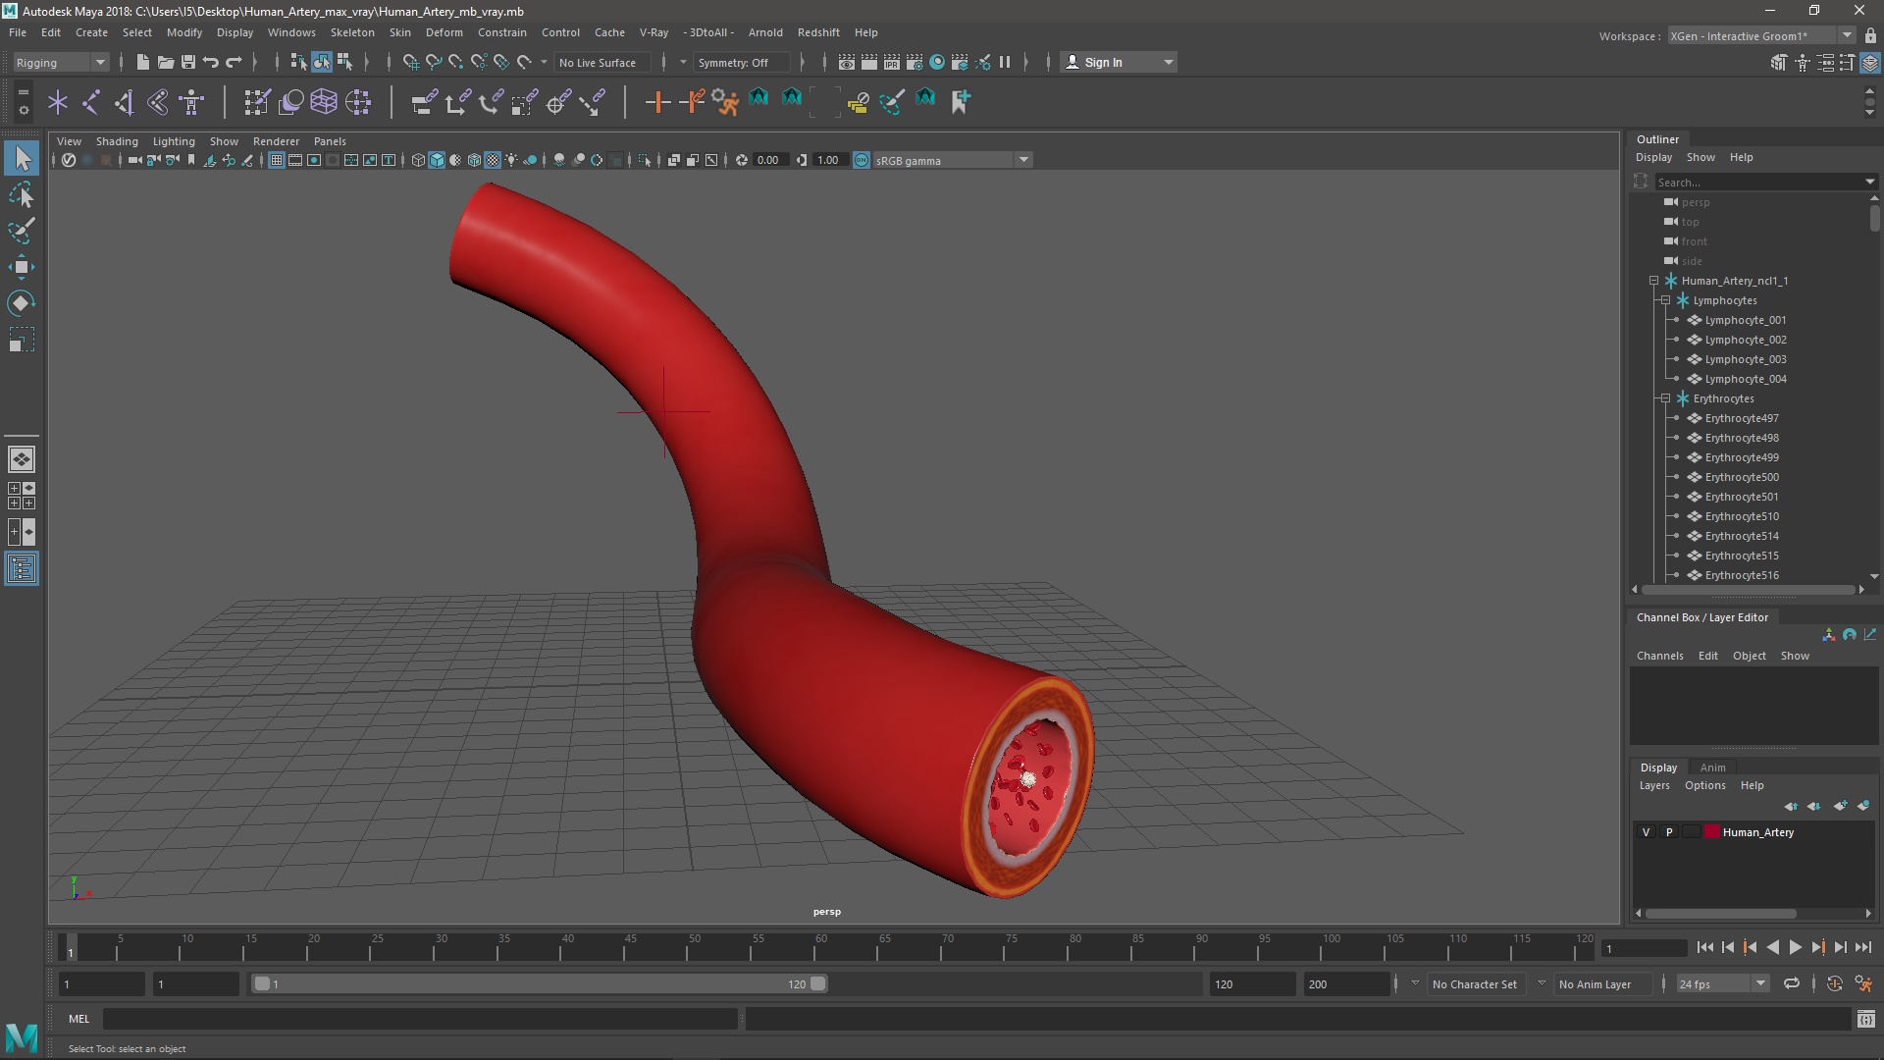Viewport: 1884px width, 1060px height.
Task: Click the range slider bar labeled 120
Action: click(x=540, y=983)
